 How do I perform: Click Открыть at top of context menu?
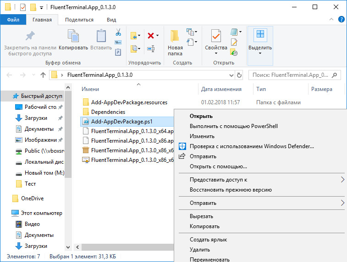(201, 116)
